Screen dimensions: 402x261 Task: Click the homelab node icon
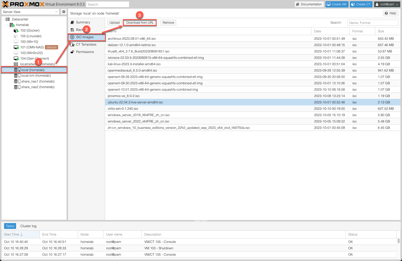(12, 25)
